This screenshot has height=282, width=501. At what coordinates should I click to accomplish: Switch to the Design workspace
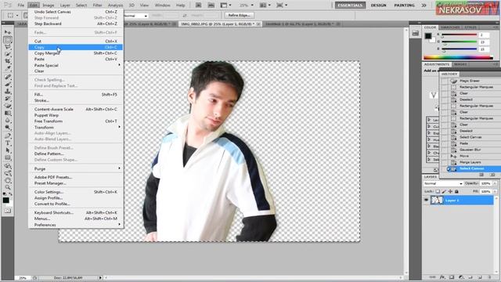click(379, 5)
